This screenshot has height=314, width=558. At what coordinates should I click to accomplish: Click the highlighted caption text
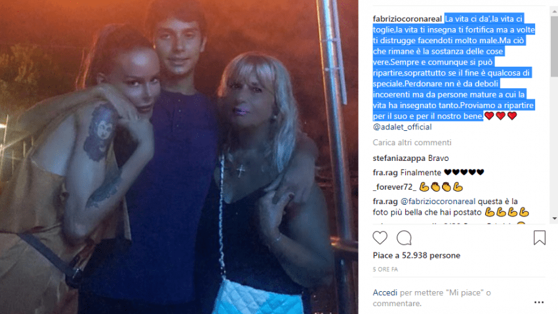[x=454, y=67]
